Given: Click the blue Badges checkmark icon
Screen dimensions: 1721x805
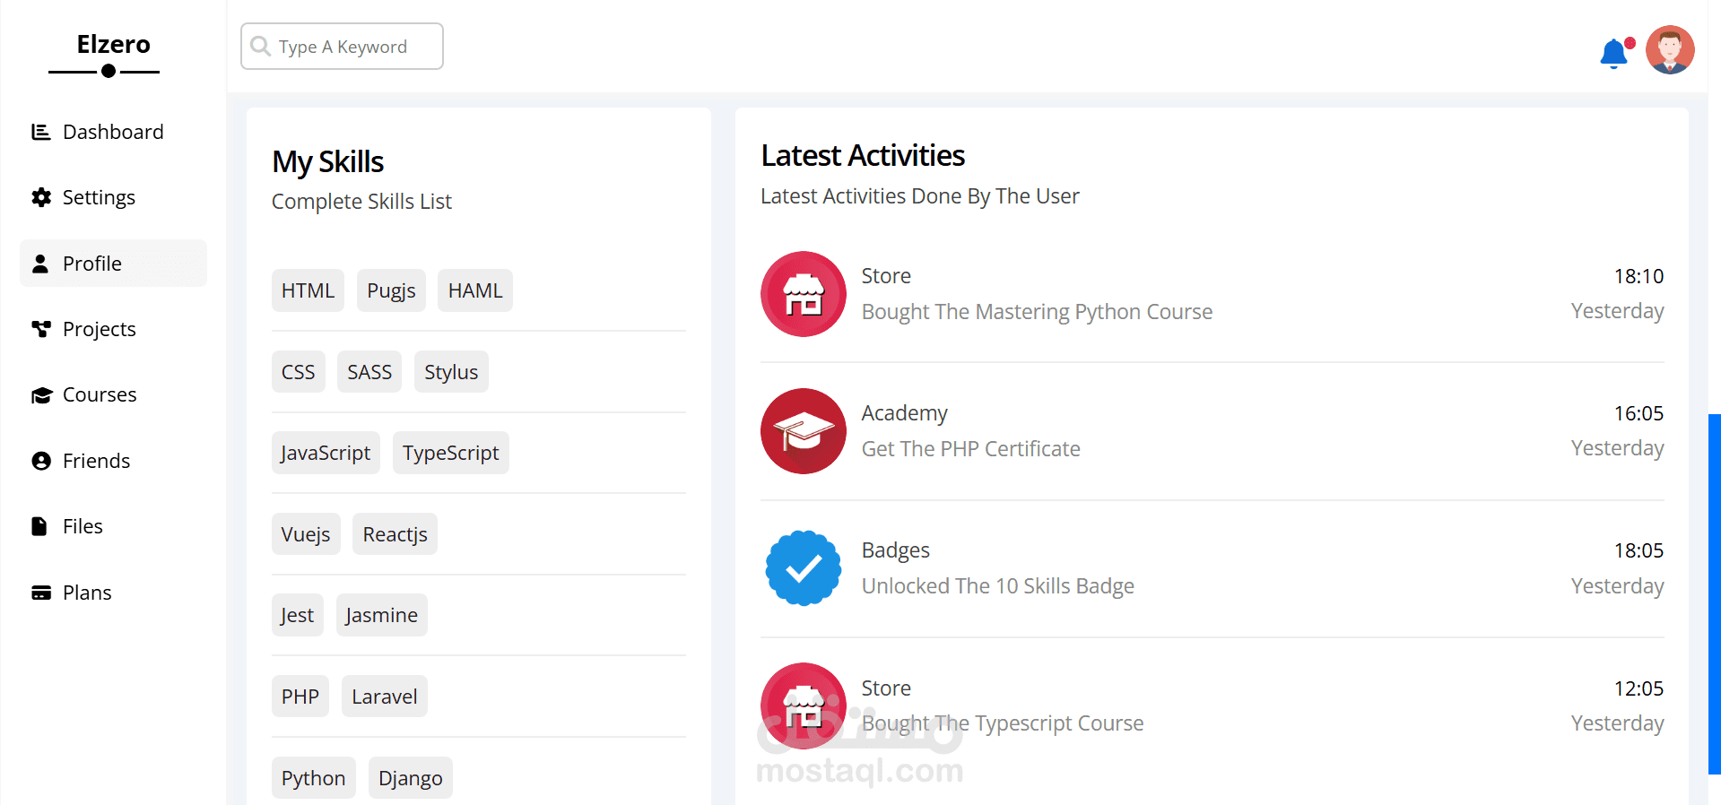Looking at the screenshot, I should pos(803,568).
